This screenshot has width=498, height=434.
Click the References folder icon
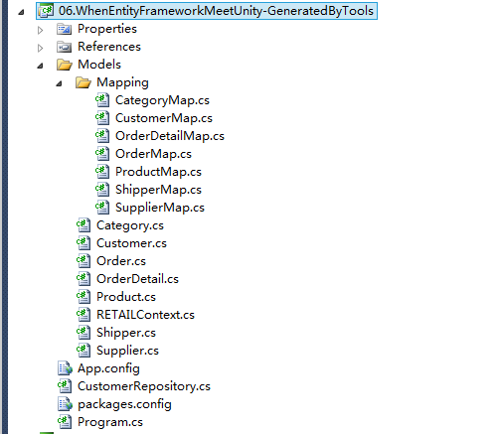tap(64, 47)
